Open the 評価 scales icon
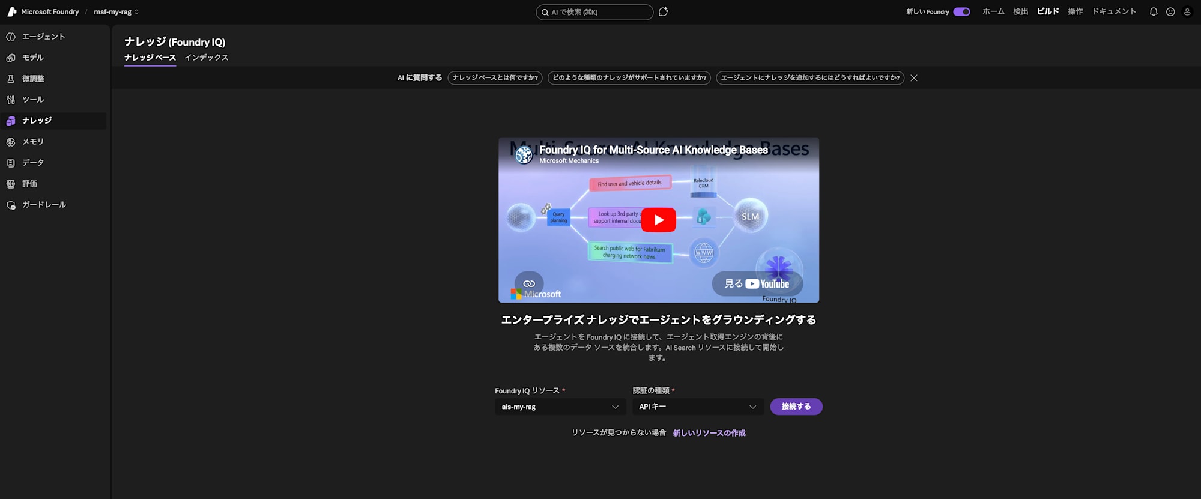 [11, 184]
